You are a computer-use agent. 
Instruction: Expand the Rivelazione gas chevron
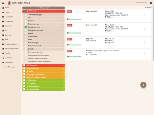(x=63, y=43)
